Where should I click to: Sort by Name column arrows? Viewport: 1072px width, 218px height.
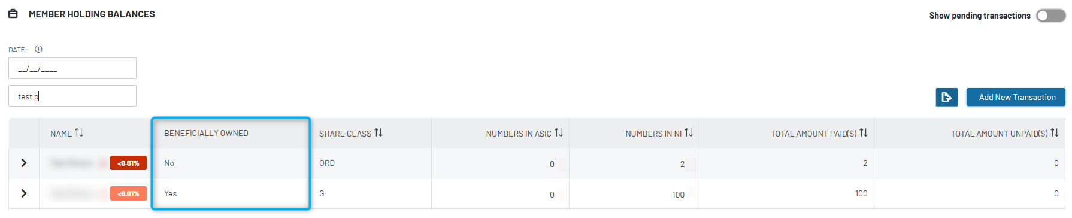point(79,133)
